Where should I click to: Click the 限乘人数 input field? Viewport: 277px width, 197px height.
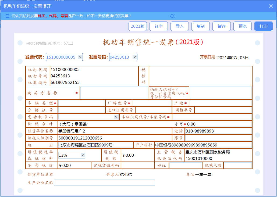(238, 165)
